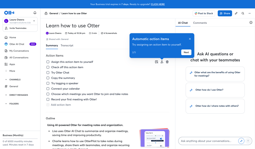Click the plus icon next to Add action item
The height and width of the screenshot is (149, 255).
tap(48, 105)
